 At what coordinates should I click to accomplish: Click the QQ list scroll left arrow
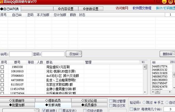(x=153, y=92)
